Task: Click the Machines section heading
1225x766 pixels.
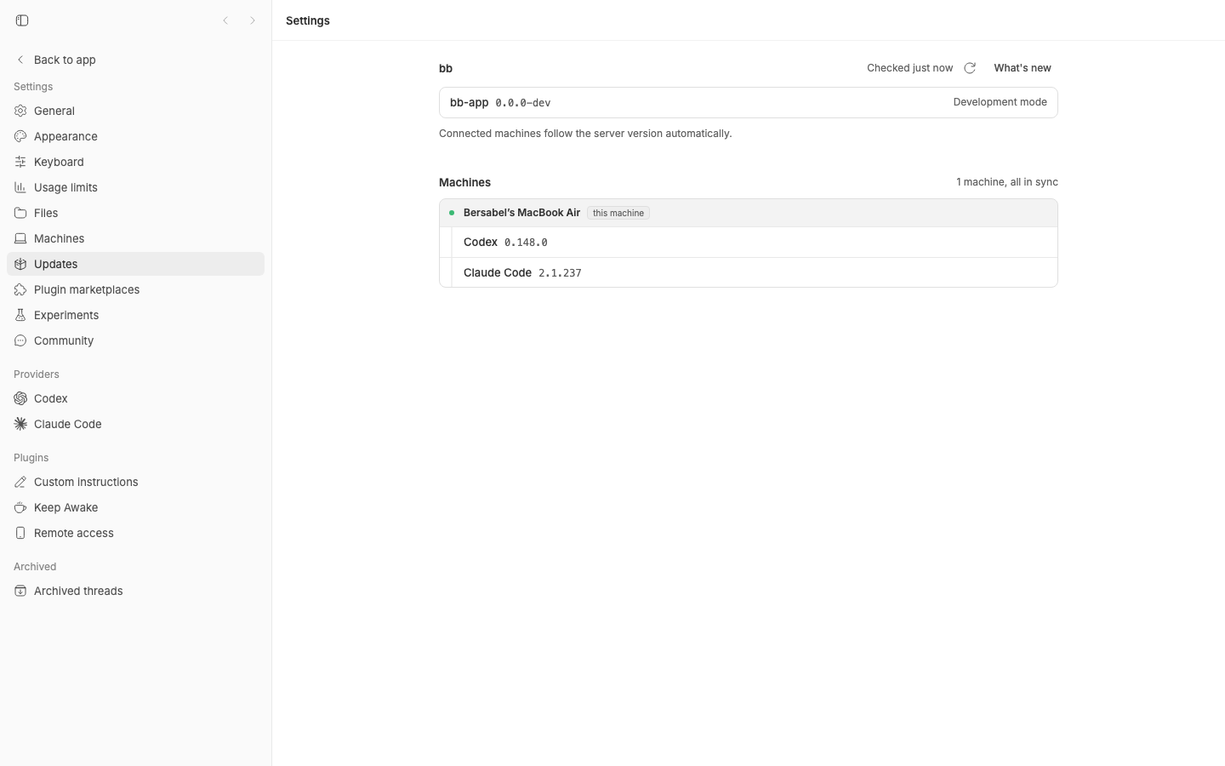Action: click(x=464, y=182)
